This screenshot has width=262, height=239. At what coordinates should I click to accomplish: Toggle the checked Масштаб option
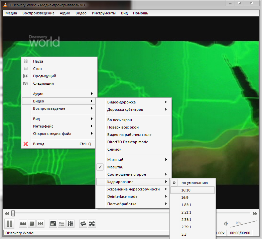134,167
